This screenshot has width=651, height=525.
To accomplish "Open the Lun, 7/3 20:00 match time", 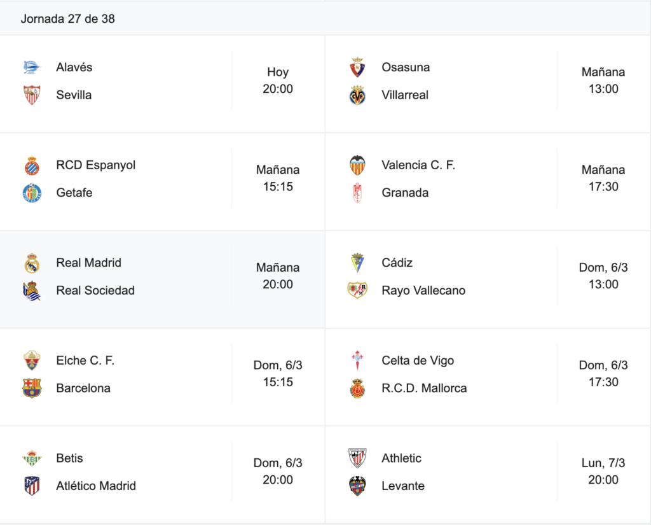I will [x=603, y=471].
